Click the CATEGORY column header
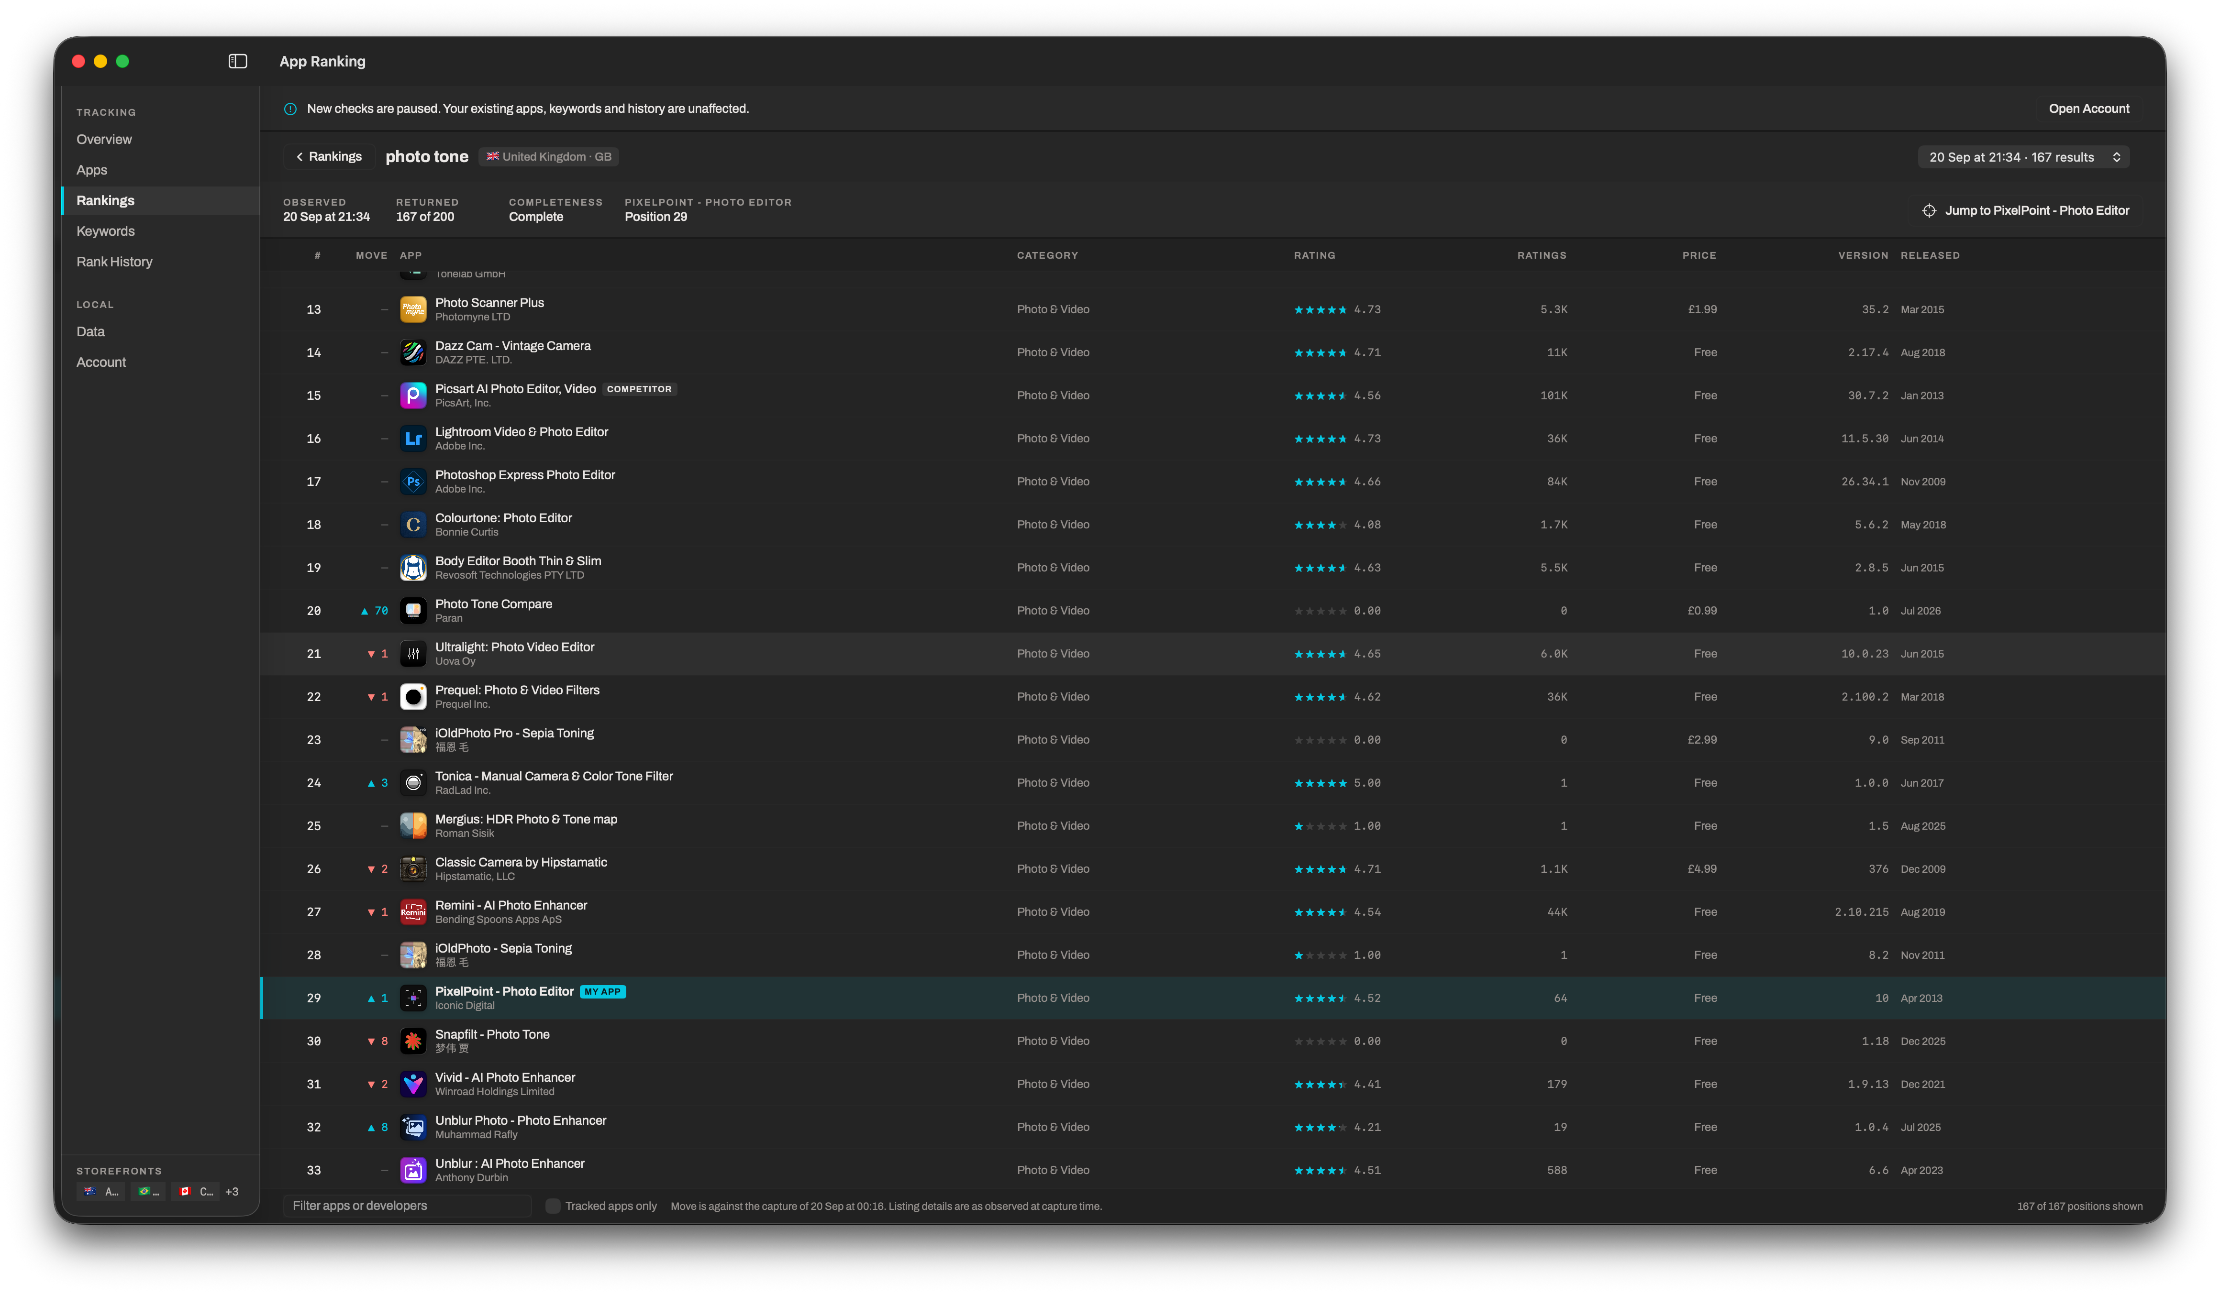The width and height of the screenshot is (2220, 1295). pyautogui.click(x=1046, y=255)
